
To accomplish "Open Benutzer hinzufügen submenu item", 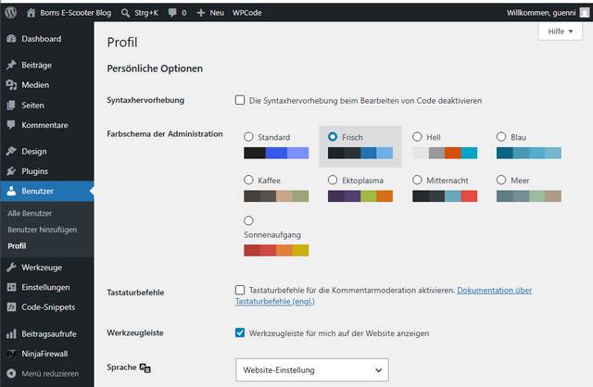I will point(42,230).
